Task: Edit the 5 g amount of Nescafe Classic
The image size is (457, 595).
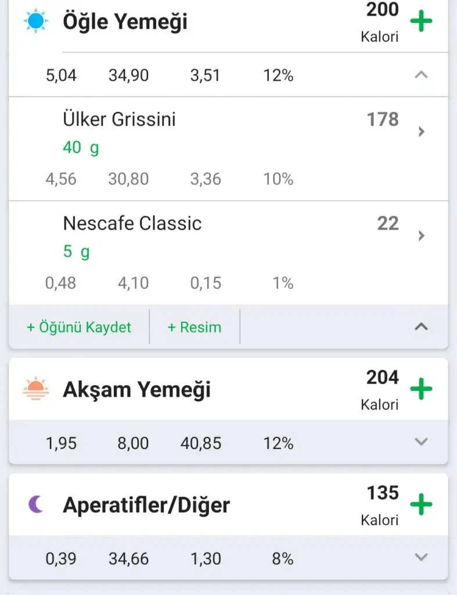Action: (x=76, y=252)
